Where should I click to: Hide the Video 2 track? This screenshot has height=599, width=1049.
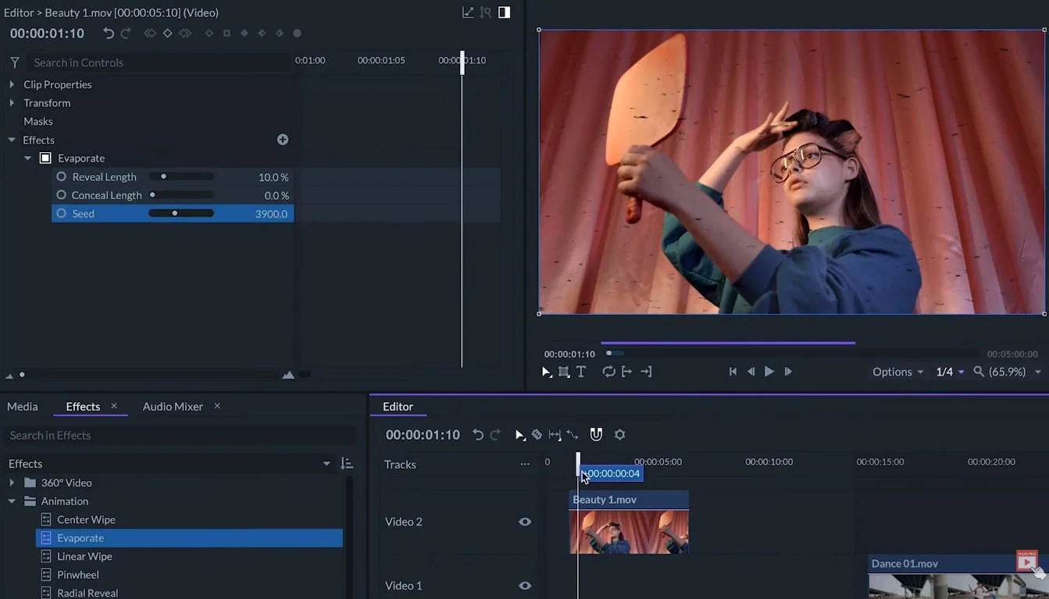[526, 521]
